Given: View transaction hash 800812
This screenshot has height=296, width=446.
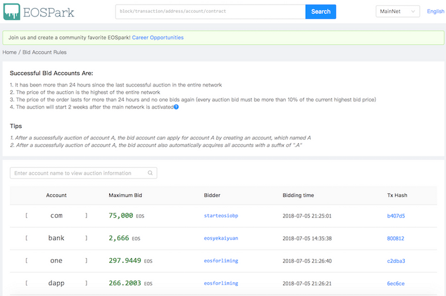Looking at the screenshot, I should click(395, 239).
